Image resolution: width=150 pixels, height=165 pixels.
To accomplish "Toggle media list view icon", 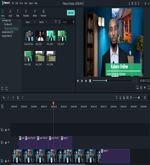I will tap(59, 22).
